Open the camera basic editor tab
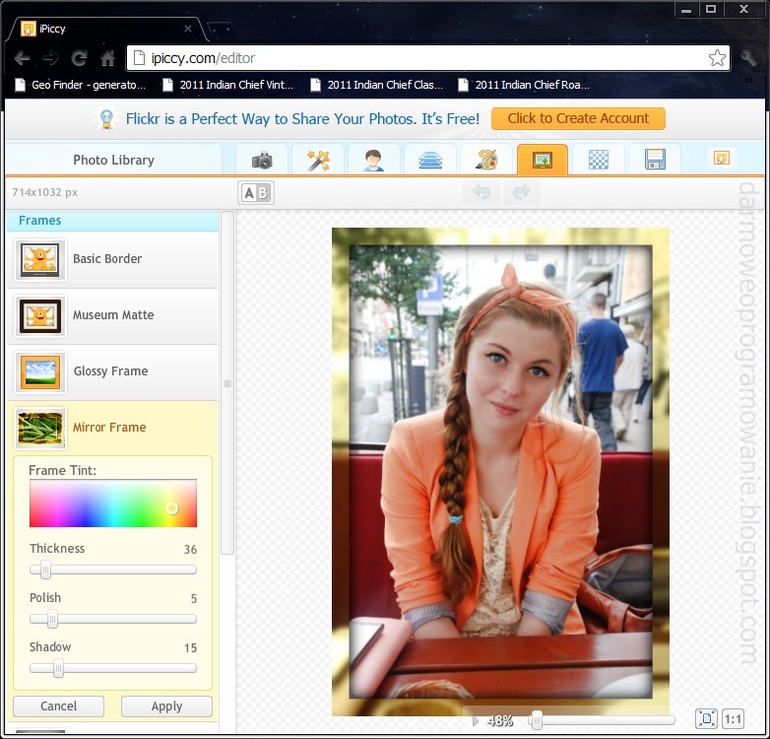The height and width of the screenshot is (739, 770). pyautogui.click(x=262, y=160)
